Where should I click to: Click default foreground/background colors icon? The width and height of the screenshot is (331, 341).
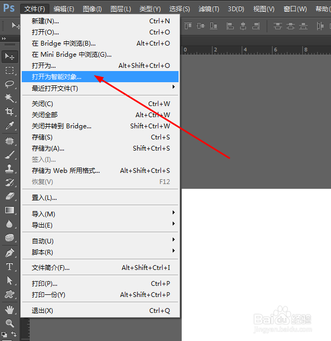pos(4,334)
